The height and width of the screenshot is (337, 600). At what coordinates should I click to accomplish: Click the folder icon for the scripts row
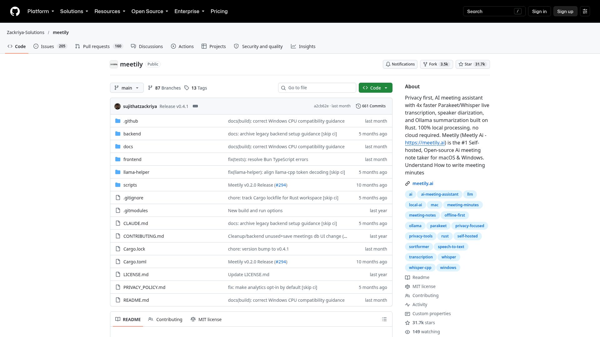pos(118,185)
